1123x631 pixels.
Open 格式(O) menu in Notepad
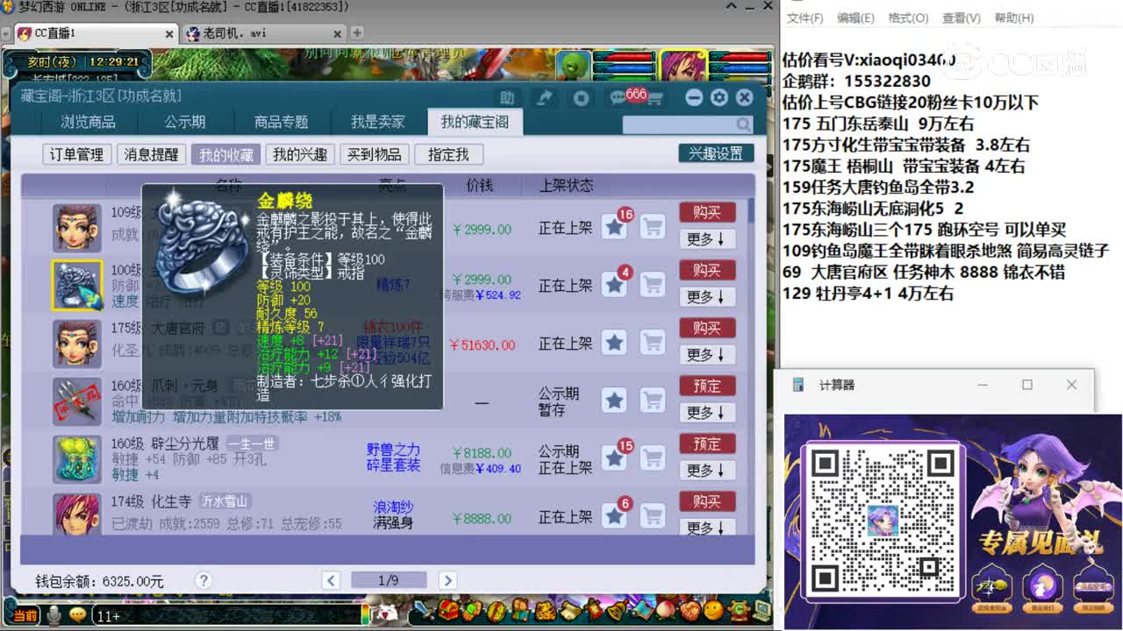coord(908,18)
